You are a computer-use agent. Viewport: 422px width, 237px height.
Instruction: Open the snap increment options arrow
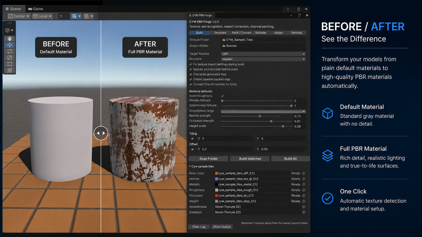click(x=92, y=16)
